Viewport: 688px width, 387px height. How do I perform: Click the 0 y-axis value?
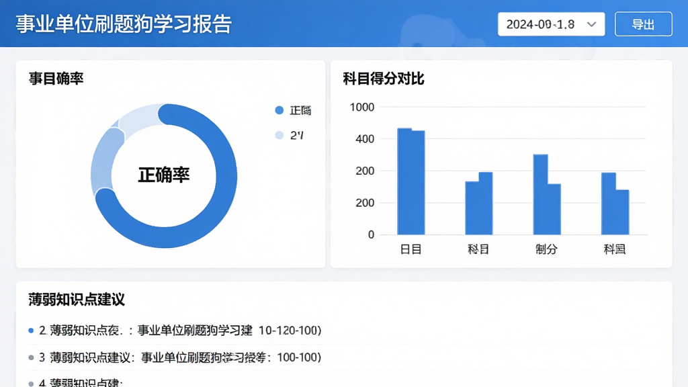point(371,234)
